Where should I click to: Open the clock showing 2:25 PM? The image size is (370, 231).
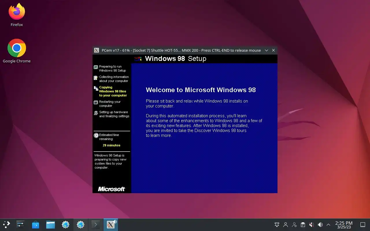344,225
